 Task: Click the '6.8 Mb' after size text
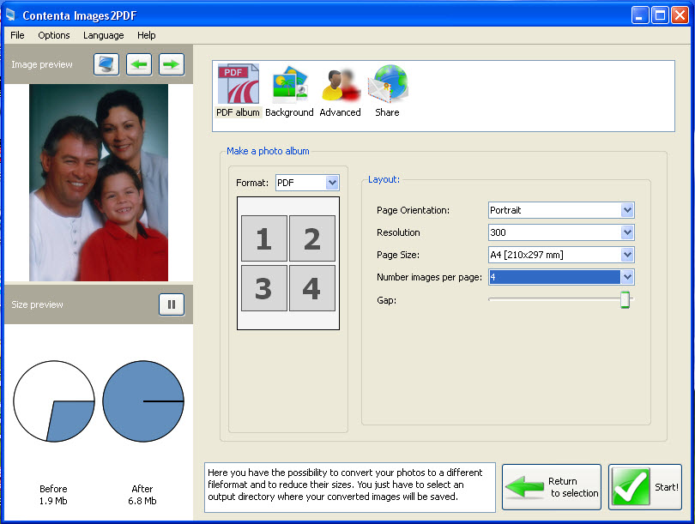[x=142, y=501]
